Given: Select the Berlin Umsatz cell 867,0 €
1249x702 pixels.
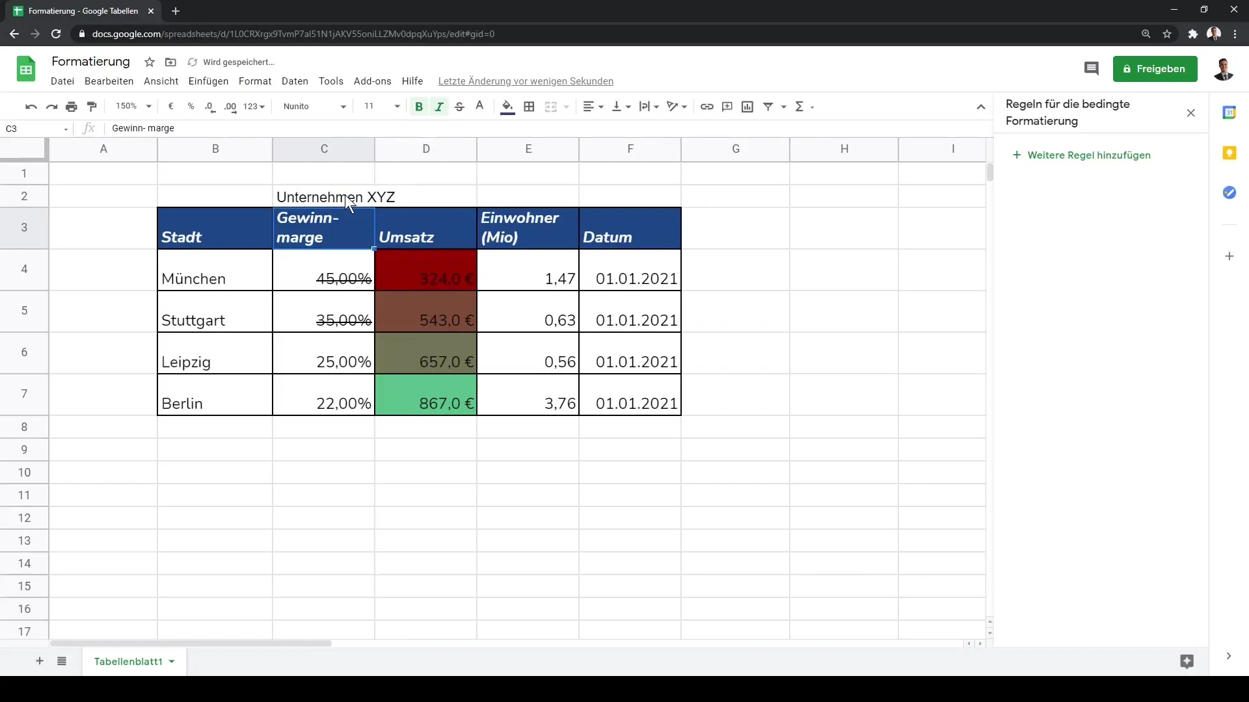Looking at the screenshot, I should (426, 395).
